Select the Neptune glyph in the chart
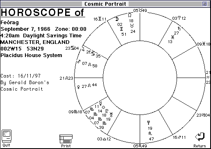 pos(149,123)
